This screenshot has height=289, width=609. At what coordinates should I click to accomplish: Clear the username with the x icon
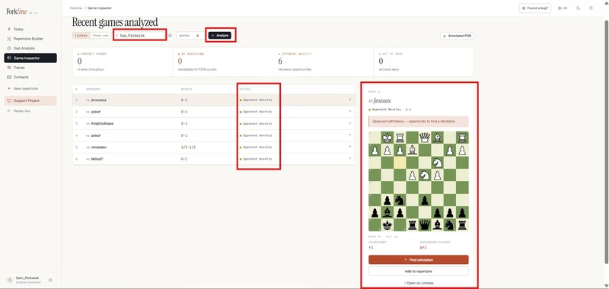(170, 35)
